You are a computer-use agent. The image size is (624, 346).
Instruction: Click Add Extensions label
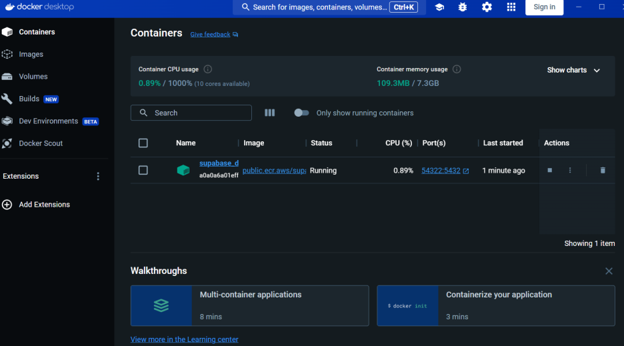pyautogui.click(x=45, y=205)
